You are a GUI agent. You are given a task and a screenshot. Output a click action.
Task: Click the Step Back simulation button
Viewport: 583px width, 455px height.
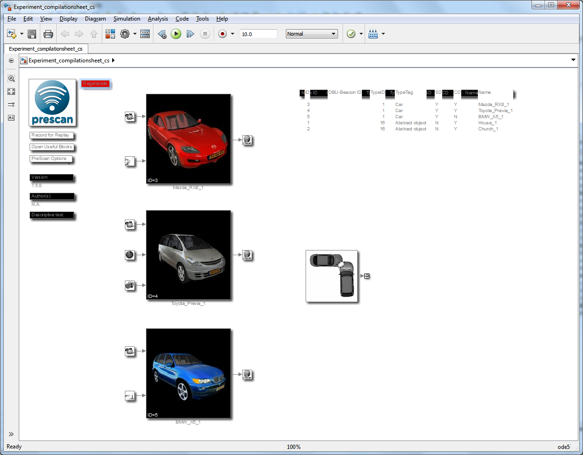tap(162, 34)
